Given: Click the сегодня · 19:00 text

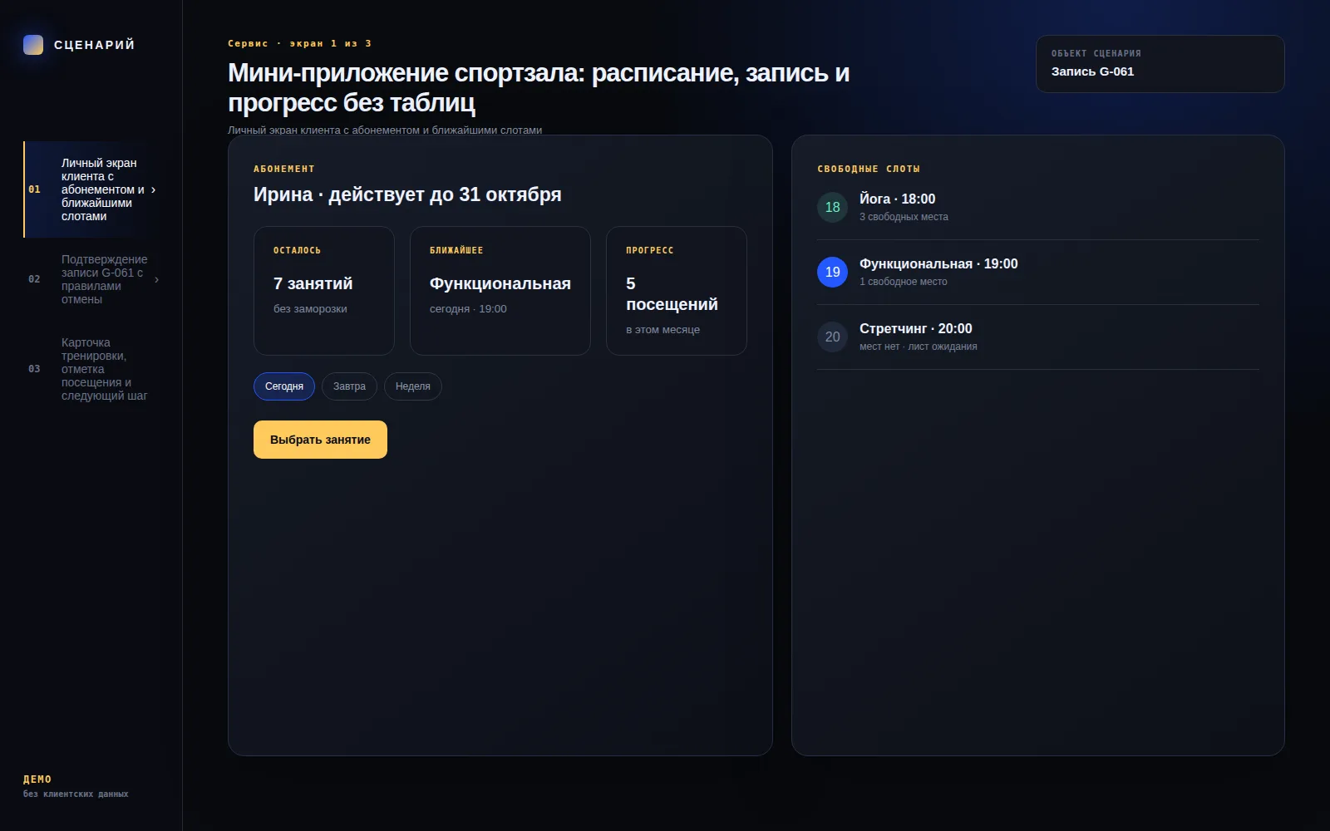Looking at the screenshot, I should 468,309.
